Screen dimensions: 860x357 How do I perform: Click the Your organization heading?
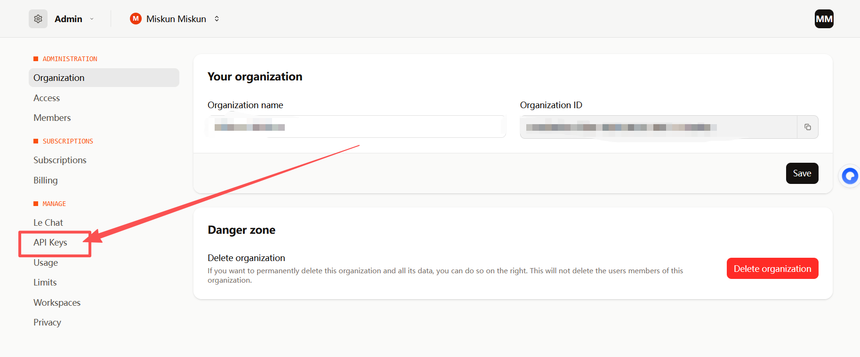pos(255,77)
